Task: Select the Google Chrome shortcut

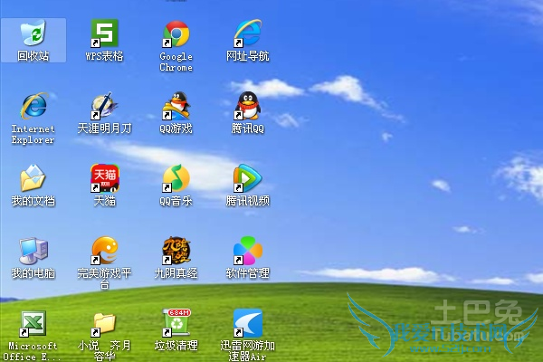Action: 176,34
